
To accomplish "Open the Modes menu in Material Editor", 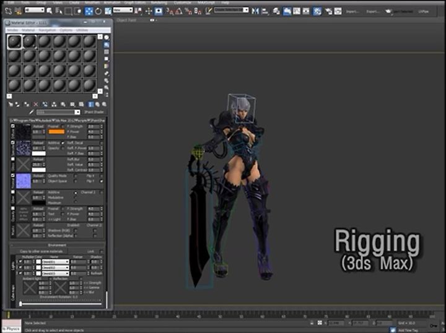I will click(x=12, y=30).
